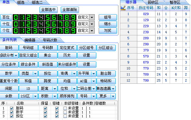Image resolution: width=191 pixels, height=120 pixels.
Task: Click the 定位复式 button
Action: [x=67, y=48]
